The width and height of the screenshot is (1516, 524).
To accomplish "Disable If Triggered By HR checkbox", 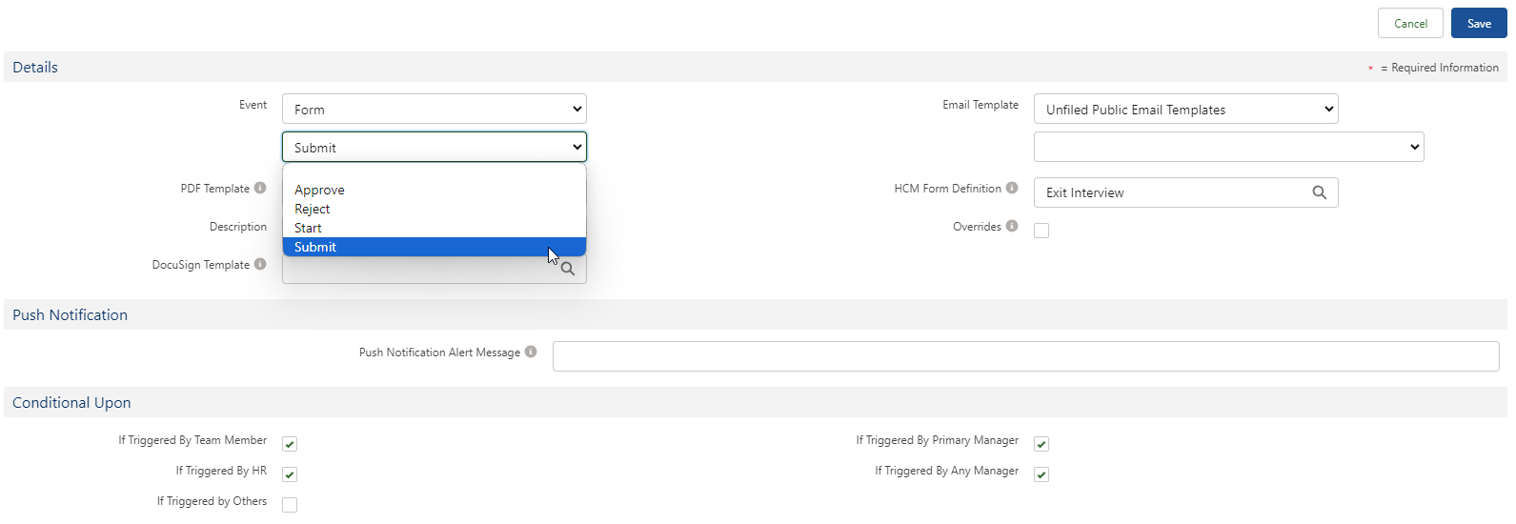I will click(290, 474).
